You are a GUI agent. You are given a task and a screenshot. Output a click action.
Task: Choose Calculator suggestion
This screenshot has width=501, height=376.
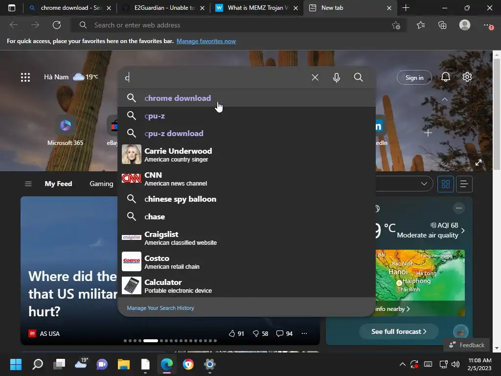[x=247, y=285]
